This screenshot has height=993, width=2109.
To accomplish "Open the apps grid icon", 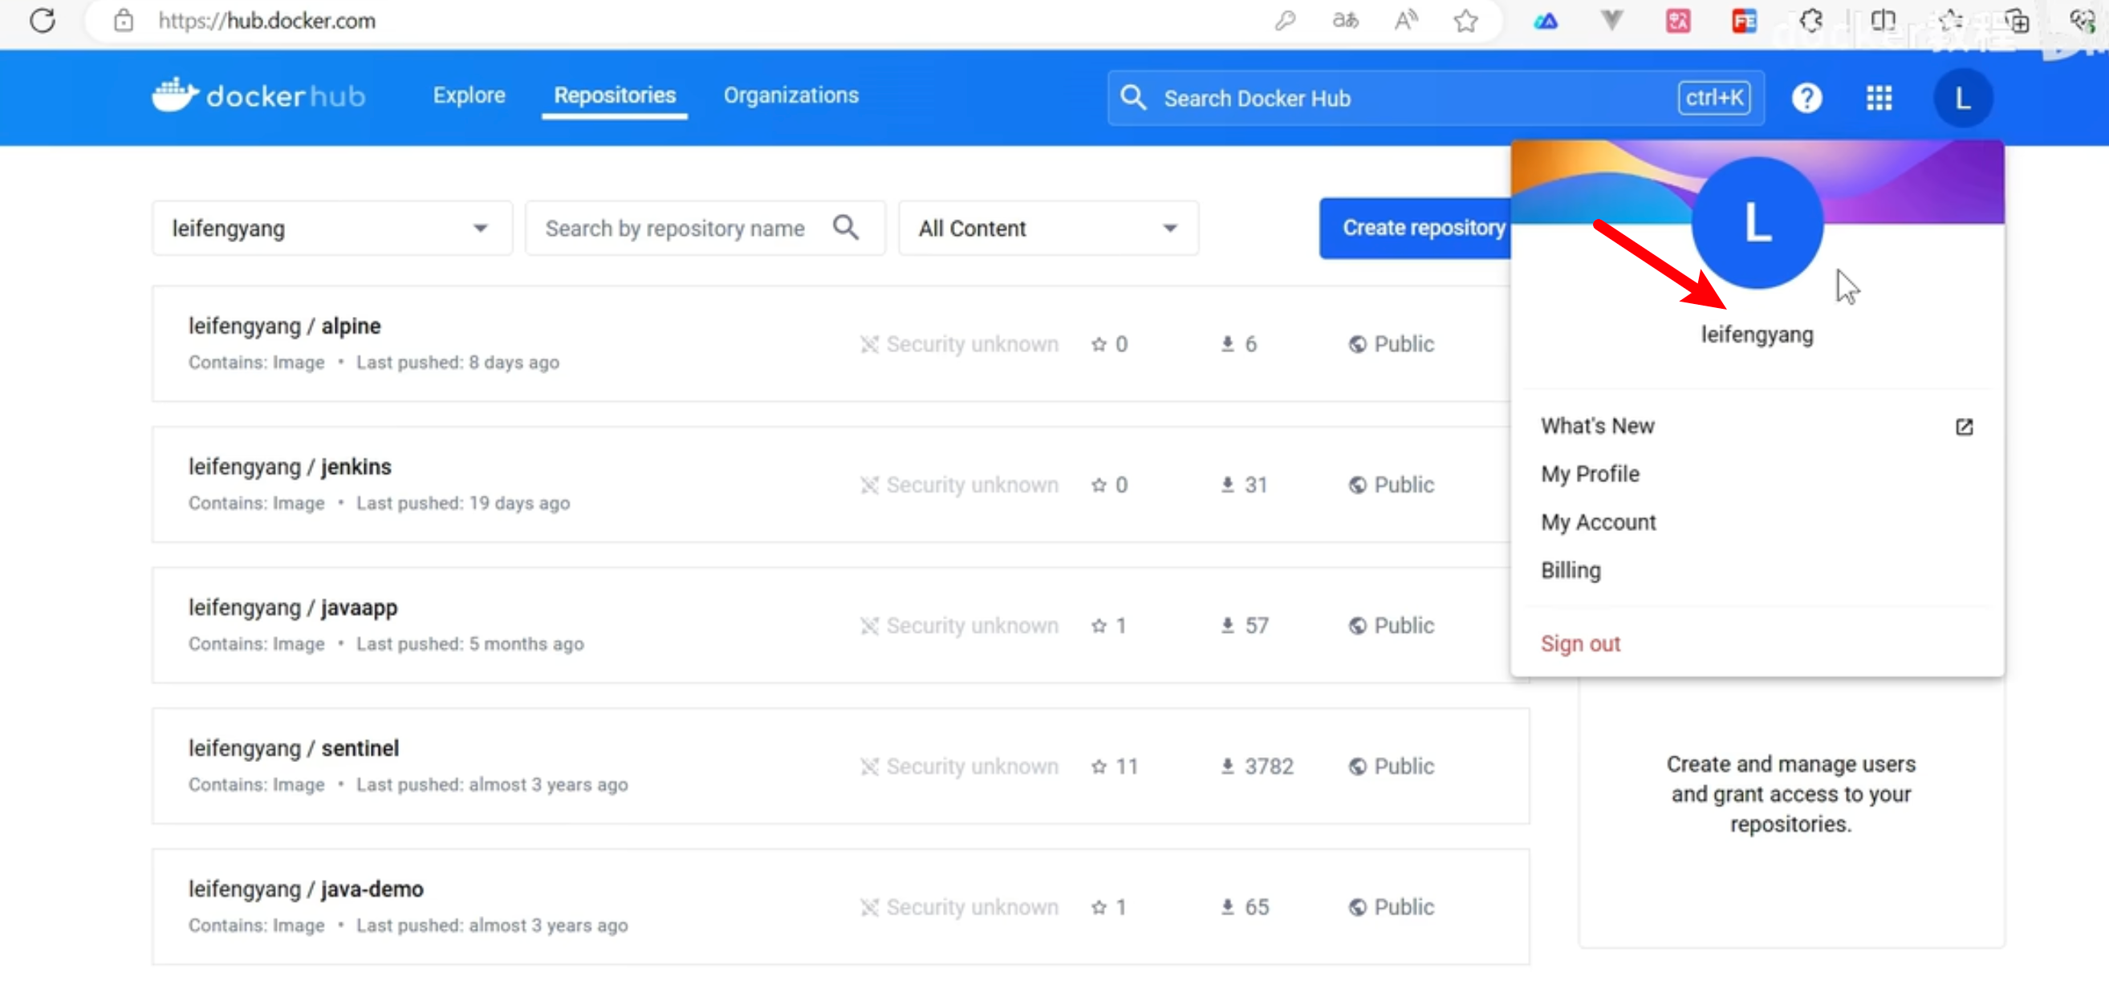I will pyautogui.click(x=1879, y=97).
